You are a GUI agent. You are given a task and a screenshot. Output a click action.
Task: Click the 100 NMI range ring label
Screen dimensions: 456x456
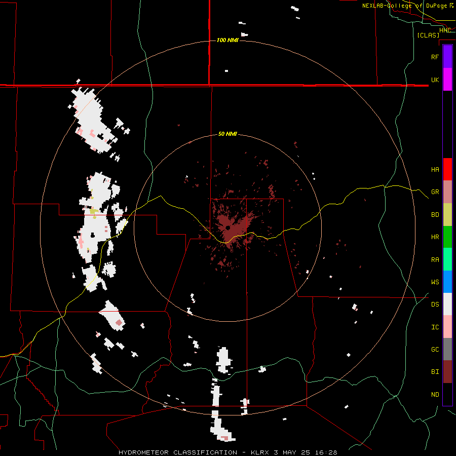(x=227, y=40)
